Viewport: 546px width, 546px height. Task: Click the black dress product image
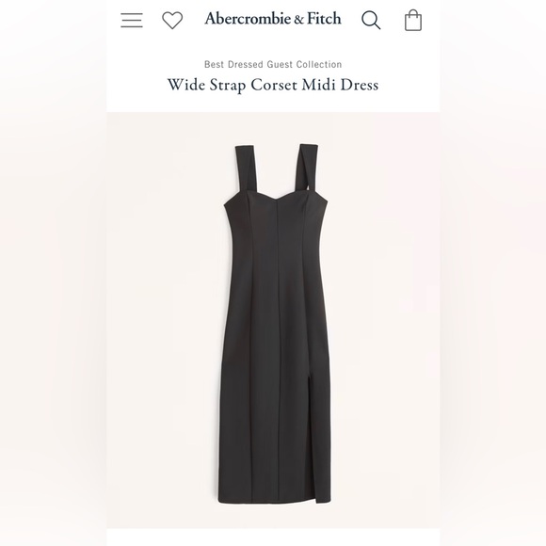click(x=273, y=320)
